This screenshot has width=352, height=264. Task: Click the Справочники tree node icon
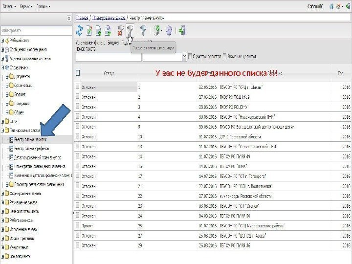(7, 67)
